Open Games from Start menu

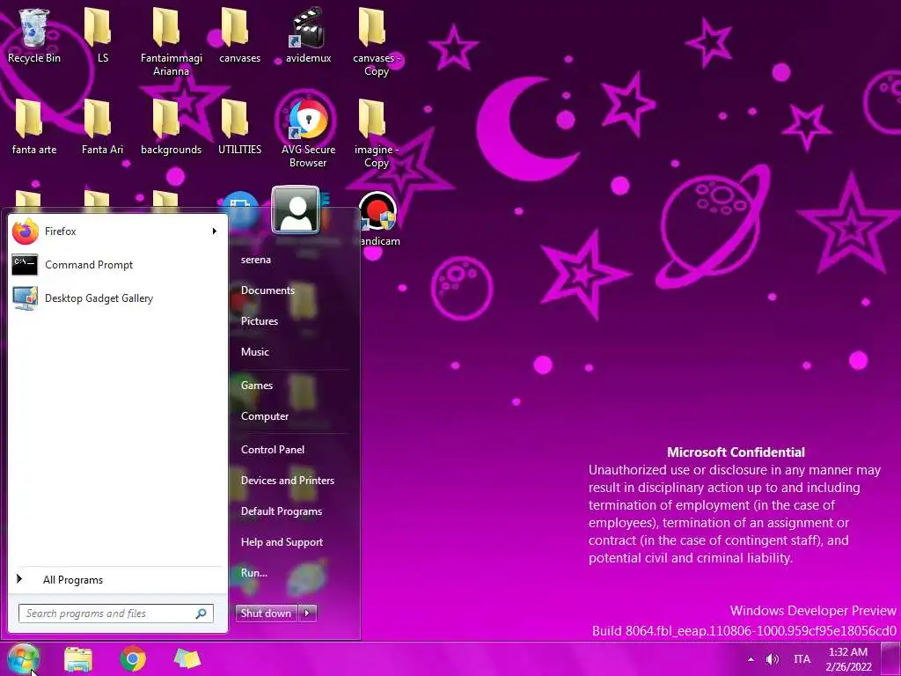[256, 386]
